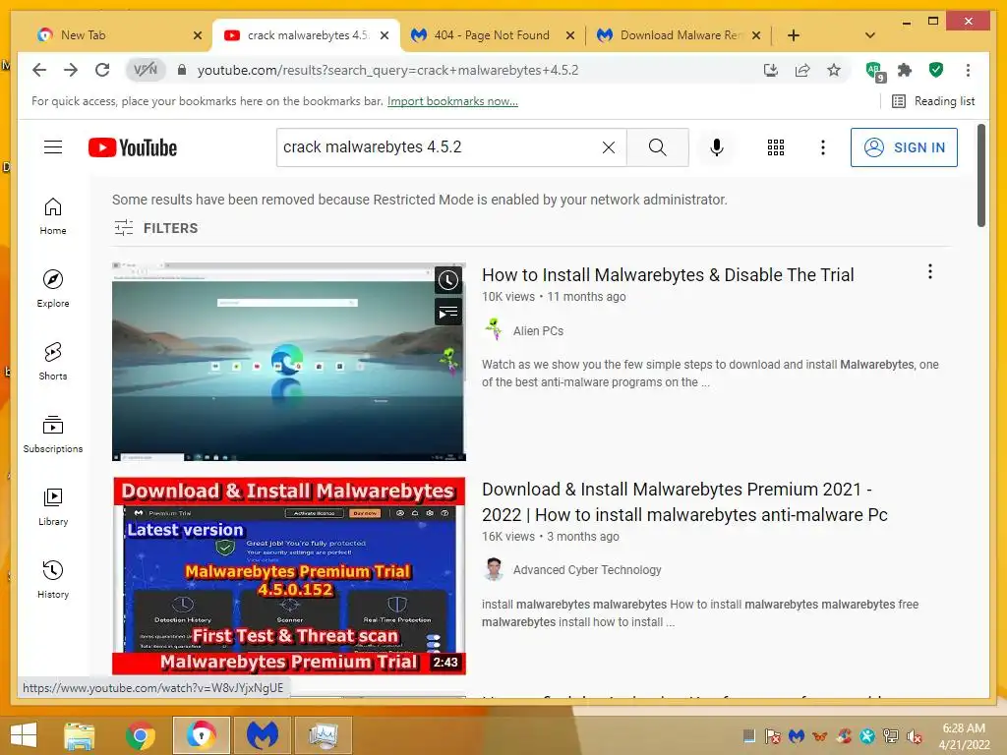Image resolution: width=1007 pixels, height=755 pixels.
Task: Visit the Alien PCs channel
Action: pos(538,331)
